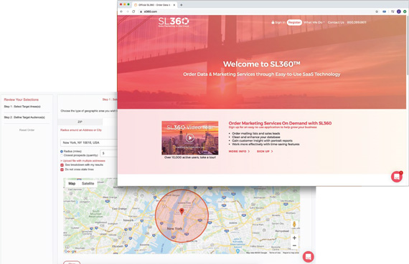This screenshot has height=264, width=409.
Task: Open the purple profile avatar in browser toolbar
Action: coord(398,11)
